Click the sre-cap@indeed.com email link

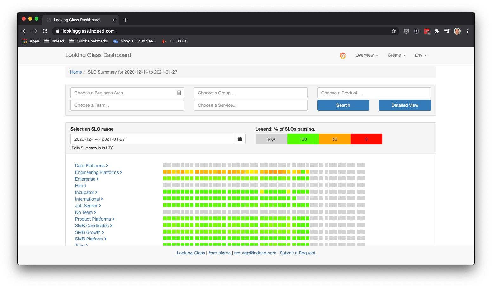(255, 253)
